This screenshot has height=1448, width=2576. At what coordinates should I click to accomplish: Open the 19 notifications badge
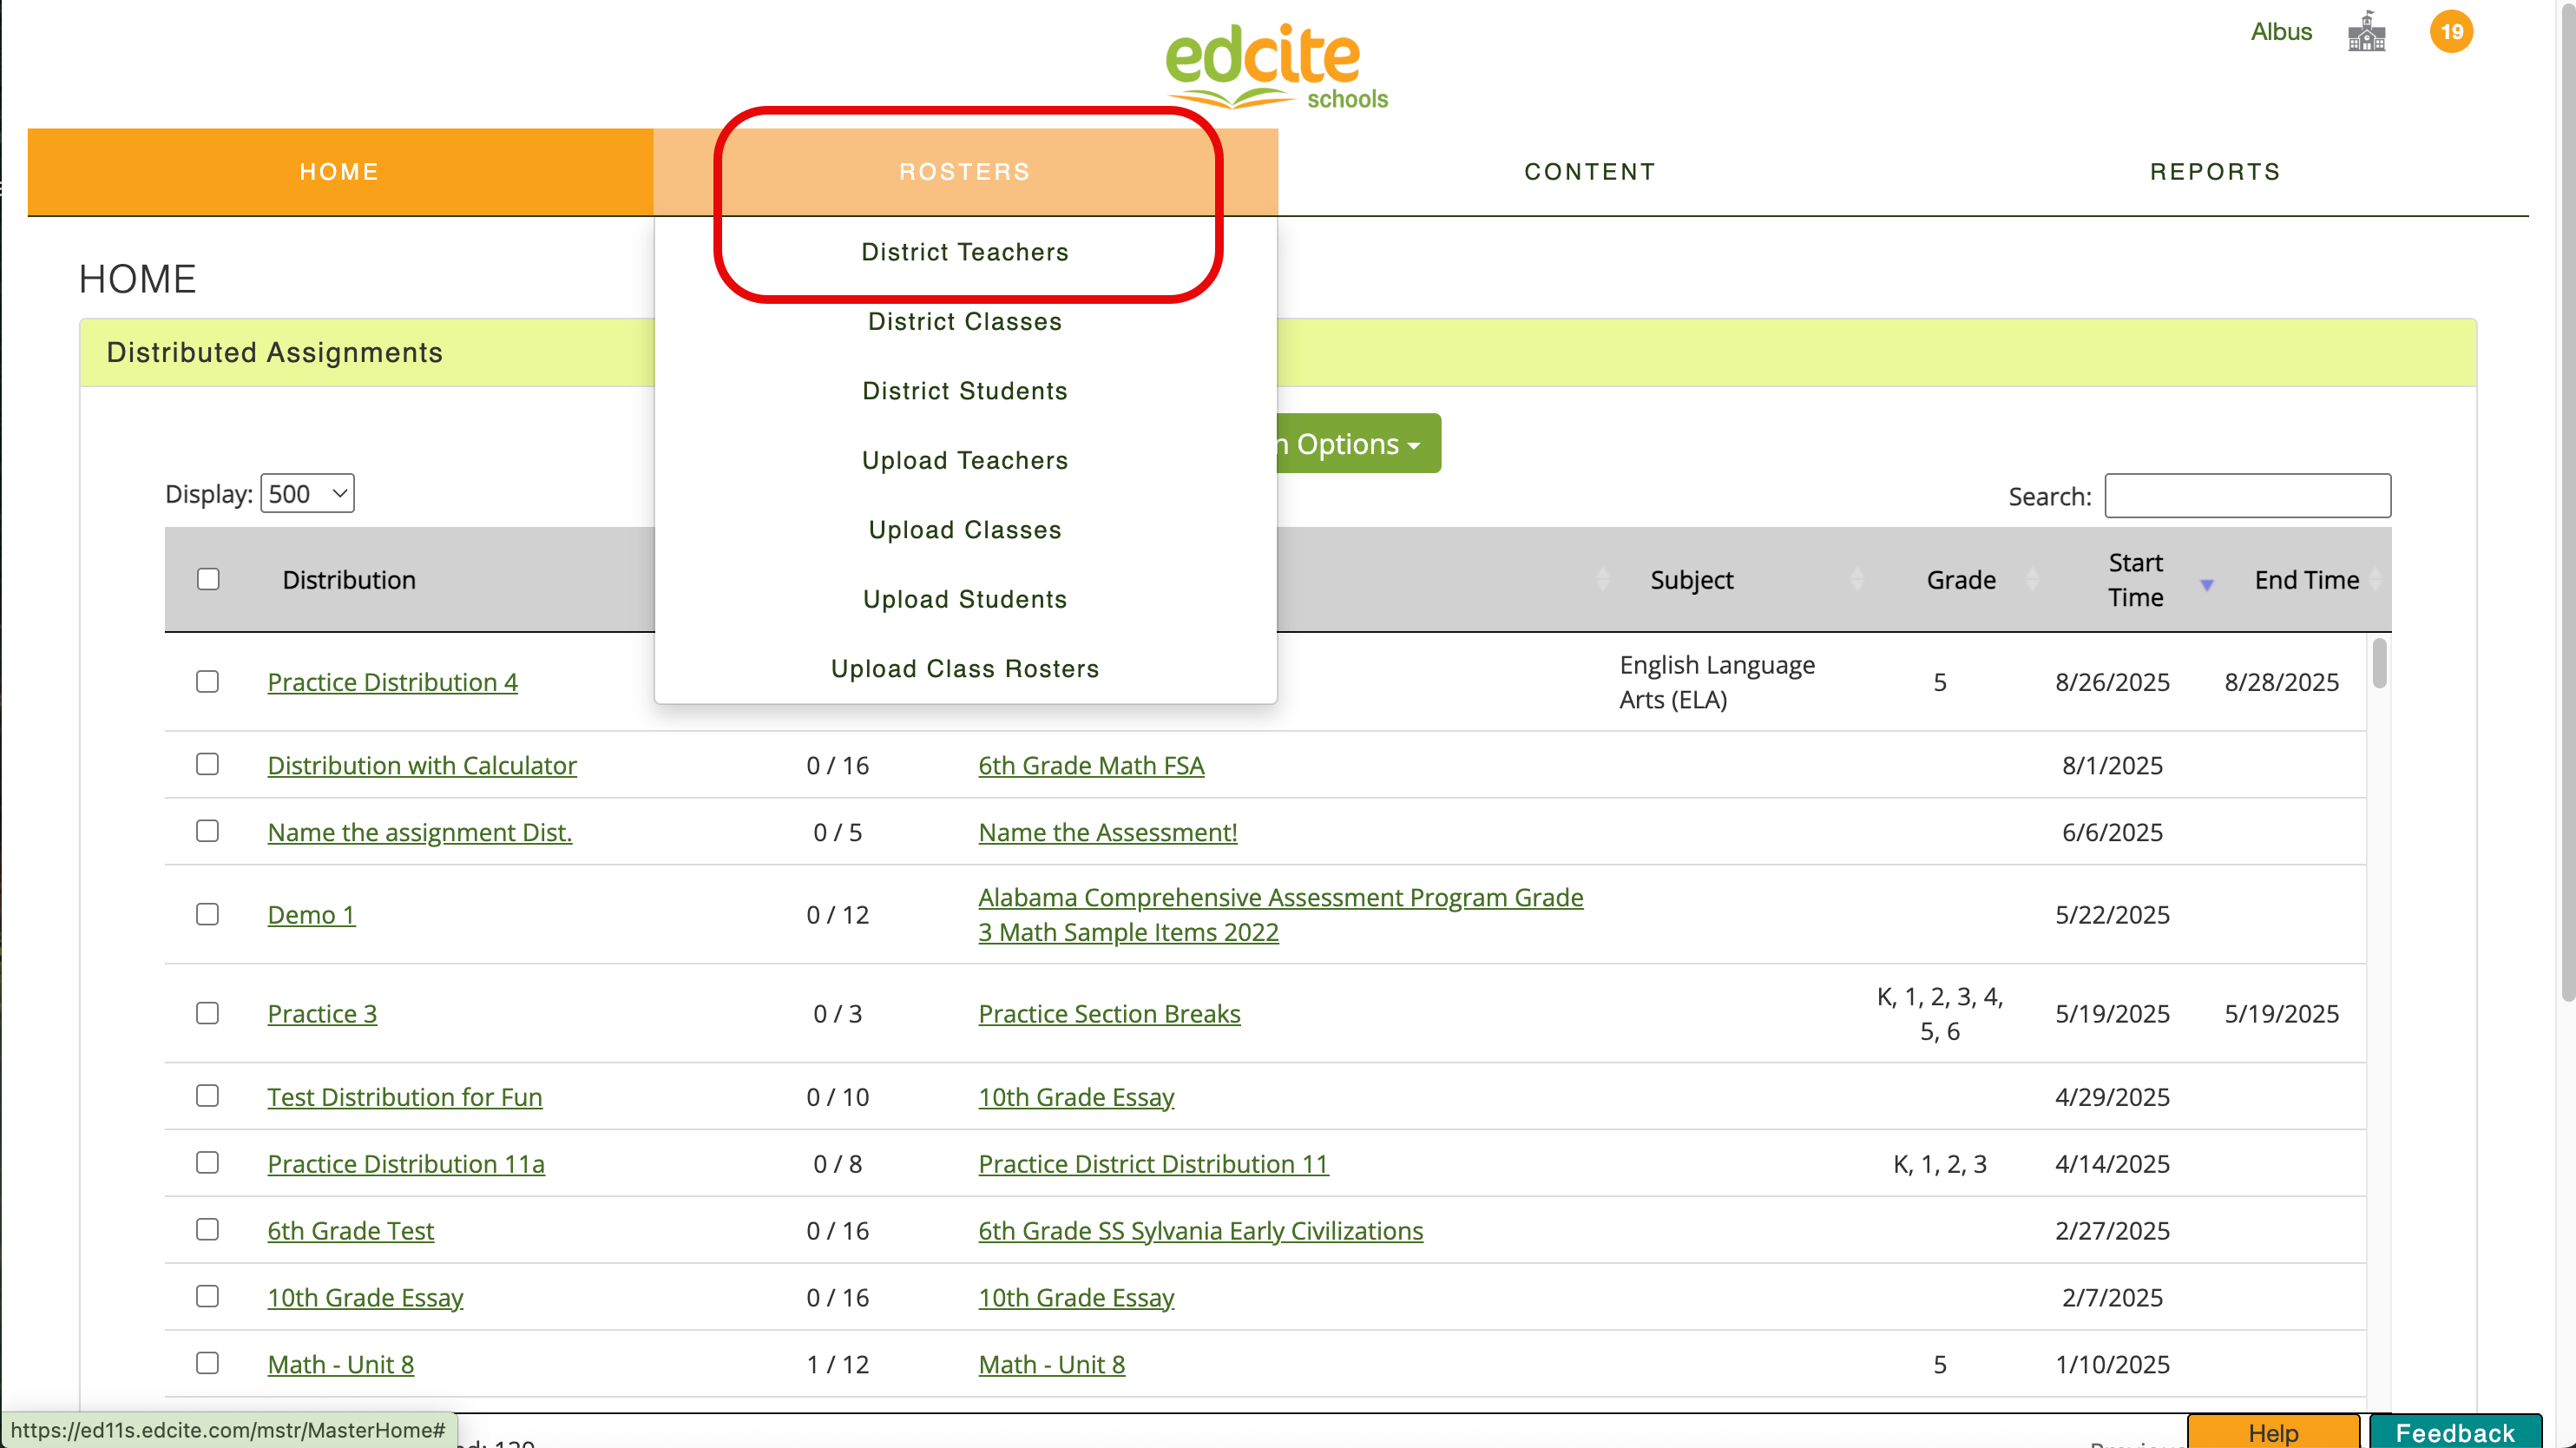click(2451, 32)
